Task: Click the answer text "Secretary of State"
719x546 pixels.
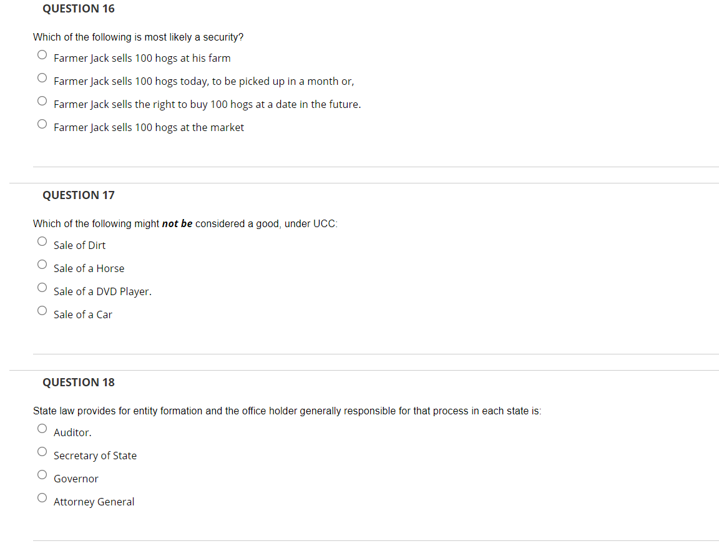Action: (95, 455)
